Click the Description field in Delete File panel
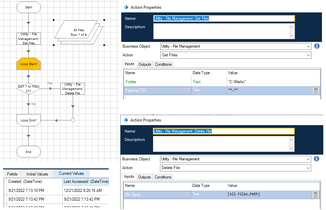 (221, 144)
